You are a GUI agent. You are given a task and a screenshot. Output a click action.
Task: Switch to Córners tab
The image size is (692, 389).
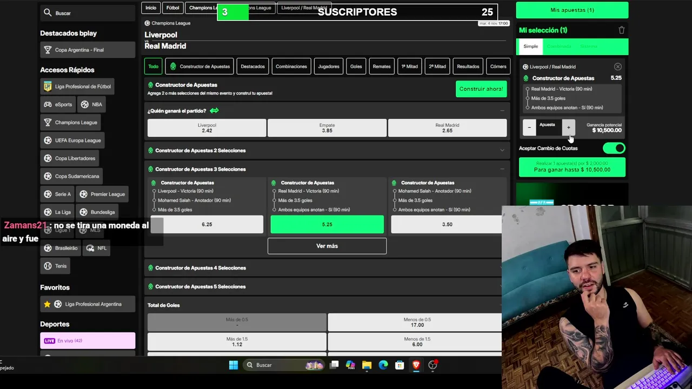498,66
